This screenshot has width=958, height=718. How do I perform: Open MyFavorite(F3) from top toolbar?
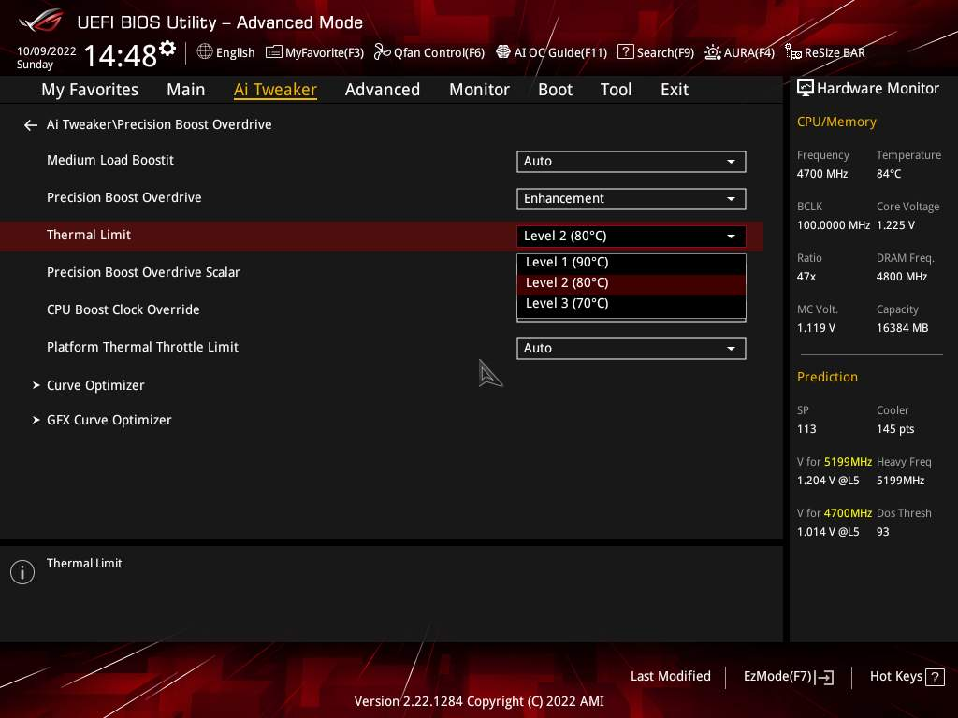(314, 52)
